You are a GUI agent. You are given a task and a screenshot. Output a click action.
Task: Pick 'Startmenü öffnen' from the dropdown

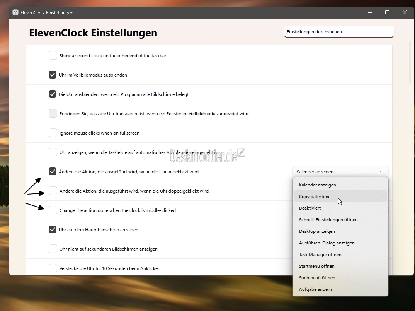[x=340, y=266]
